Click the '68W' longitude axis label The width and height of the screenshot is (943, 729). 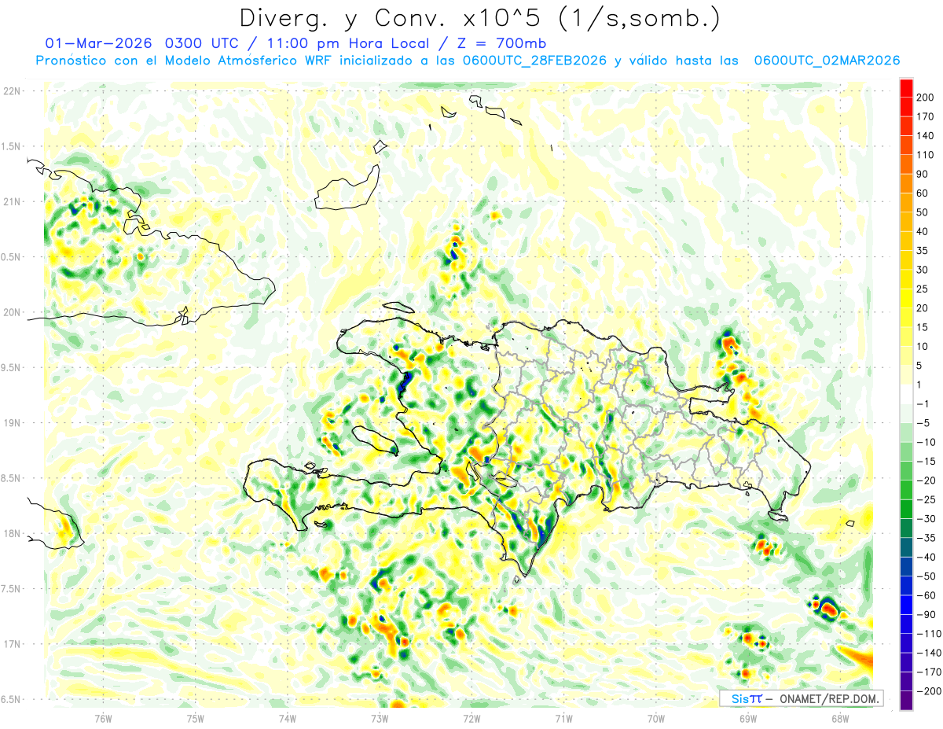pos(840,718)
